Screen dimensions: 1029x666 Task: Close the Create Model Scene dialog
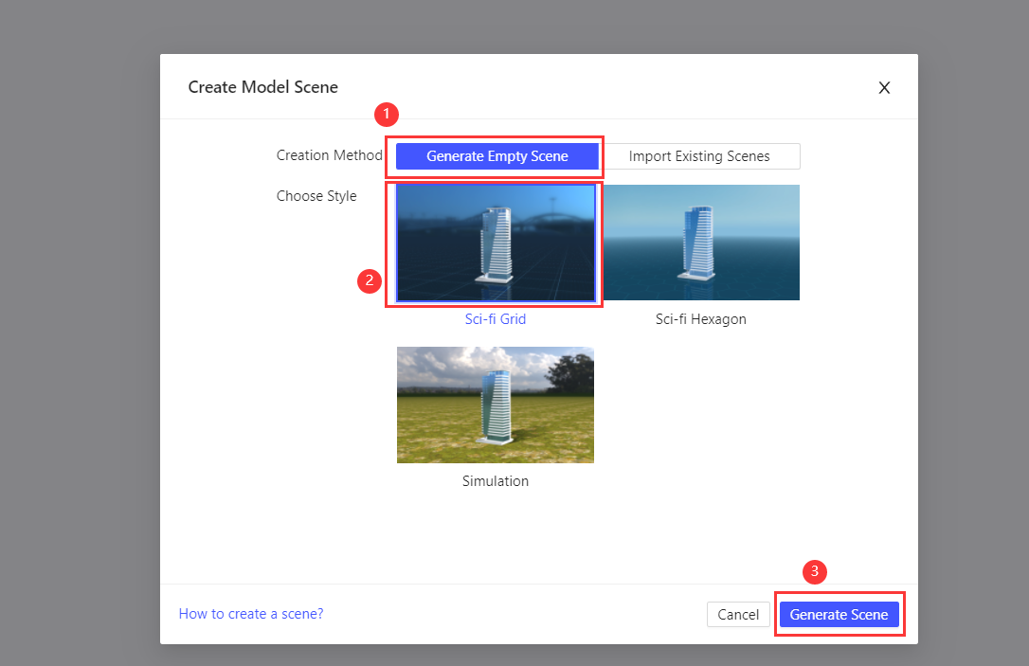[884, 87]
